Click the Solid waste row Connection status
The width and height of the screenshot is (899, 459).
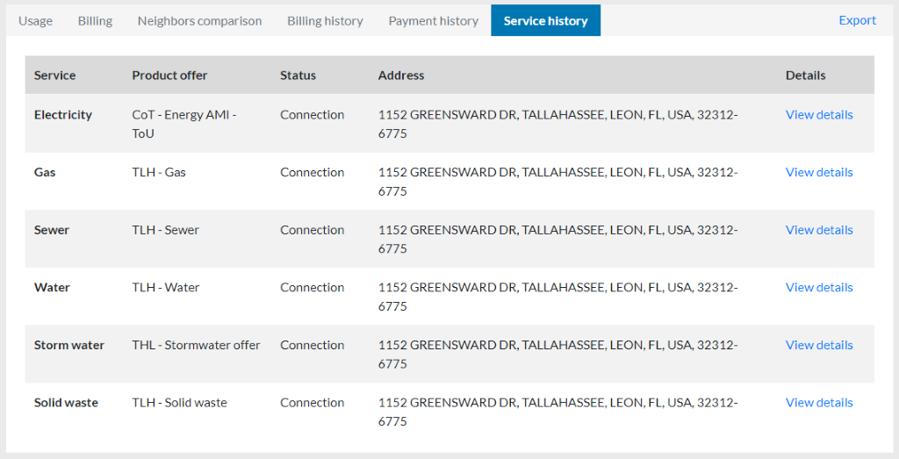tap(312, 402)
